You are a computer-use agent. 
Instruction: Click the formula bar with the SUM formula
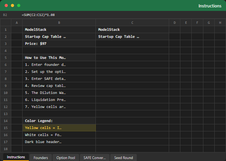(122, 15)
